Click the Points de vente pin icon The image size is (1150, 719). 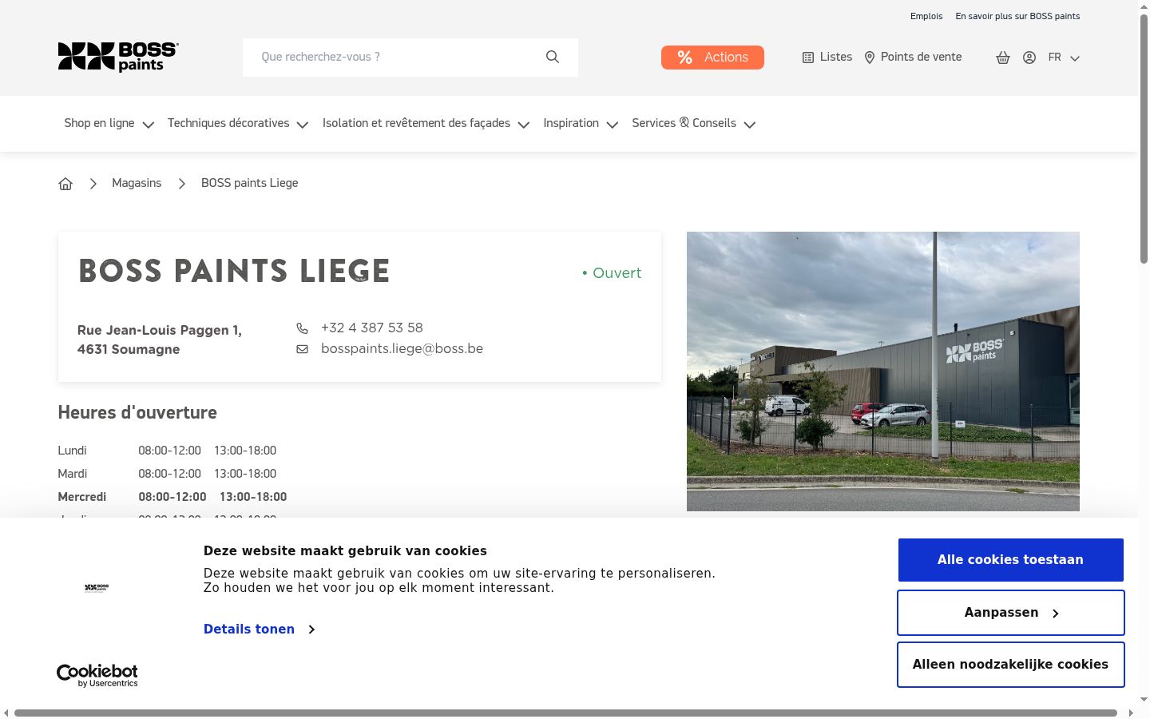coord(870,58)
